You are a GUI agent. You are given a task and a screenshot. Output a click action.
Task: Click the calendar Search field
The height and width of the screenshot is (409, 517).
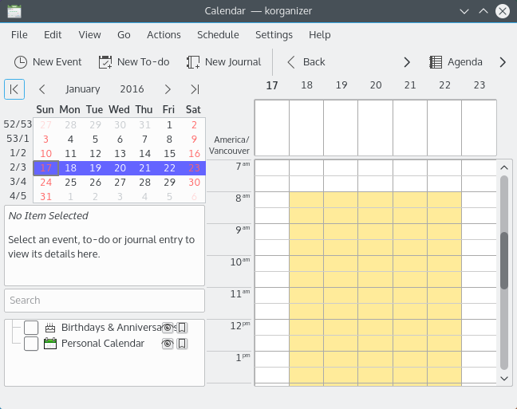coord(105,301)
